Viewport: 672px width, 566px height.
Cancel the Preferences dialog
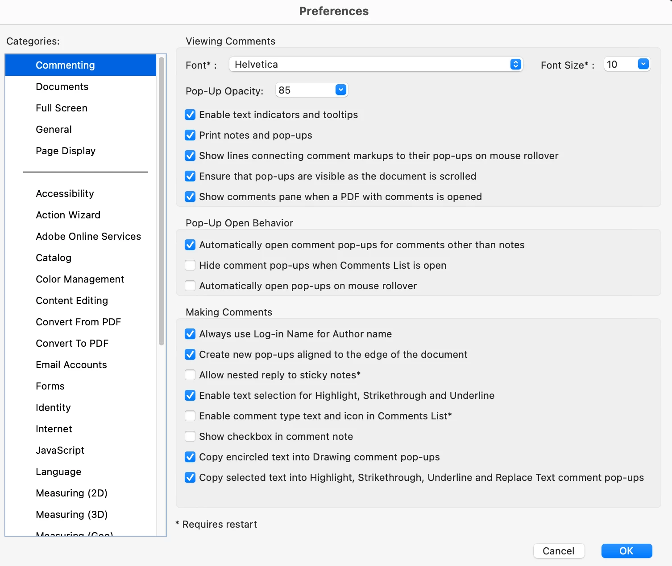pyautogui.click(x=559, y=551)
